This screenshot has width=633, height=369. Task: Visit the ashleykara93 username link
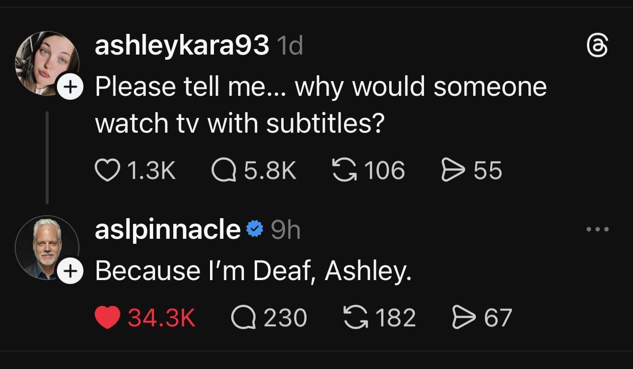click(182, 47)
